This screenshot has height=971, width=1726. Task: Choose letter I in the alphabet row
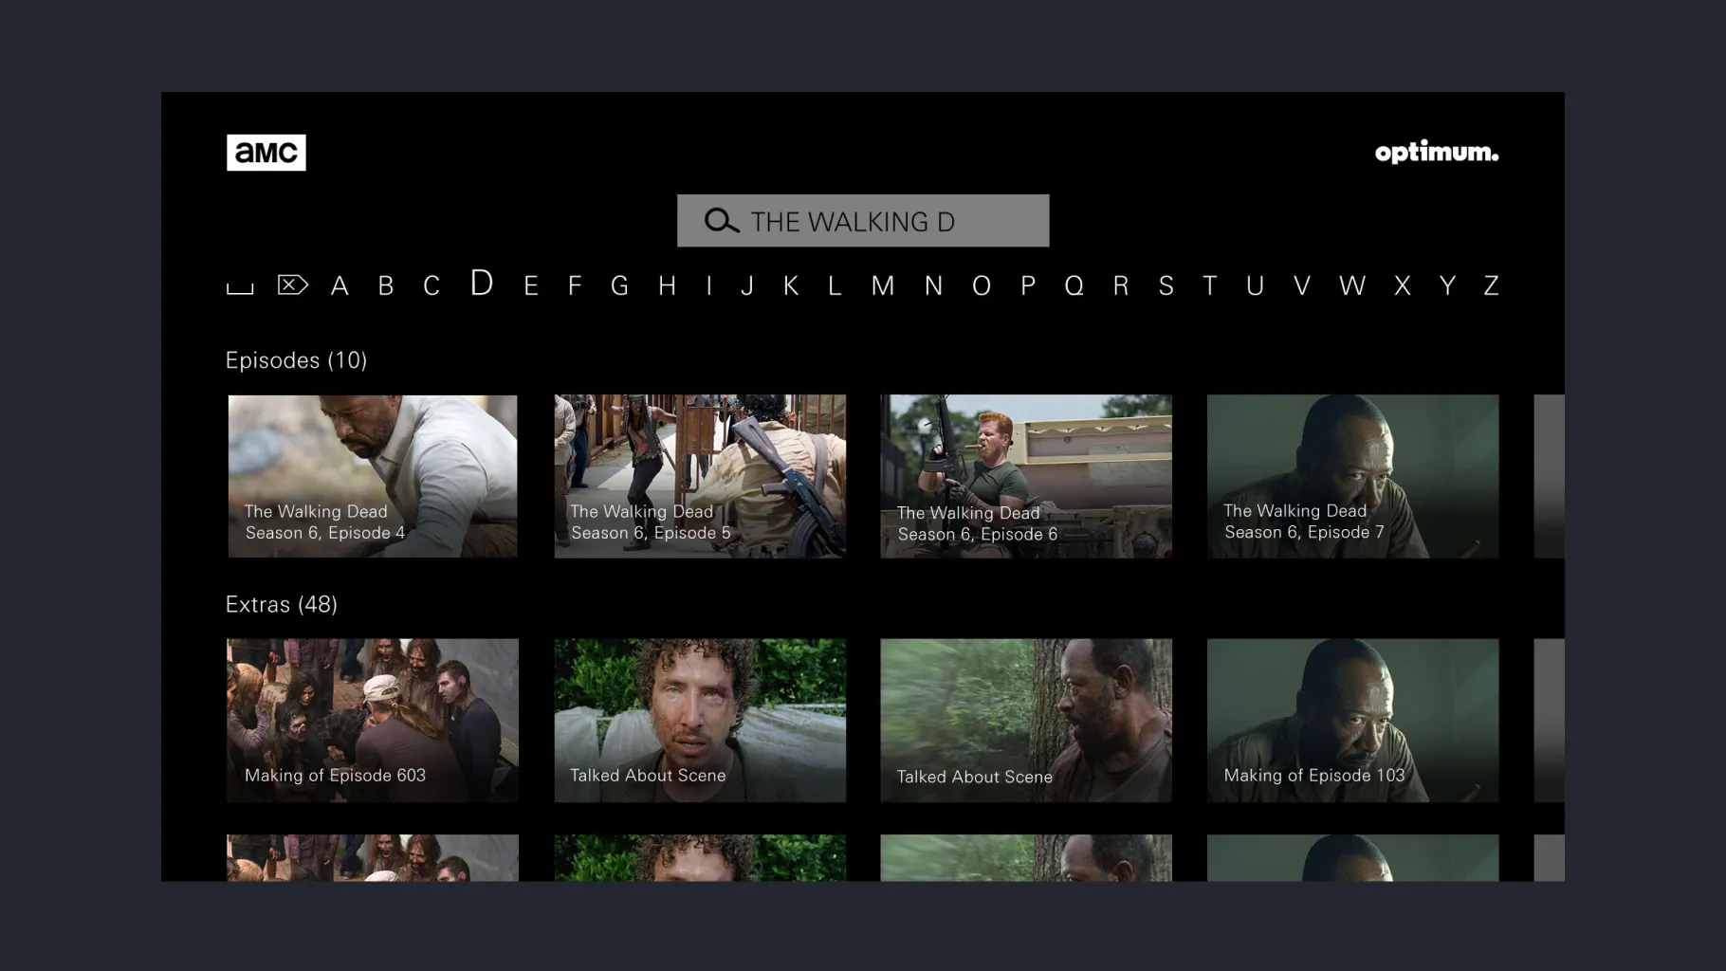709,285
